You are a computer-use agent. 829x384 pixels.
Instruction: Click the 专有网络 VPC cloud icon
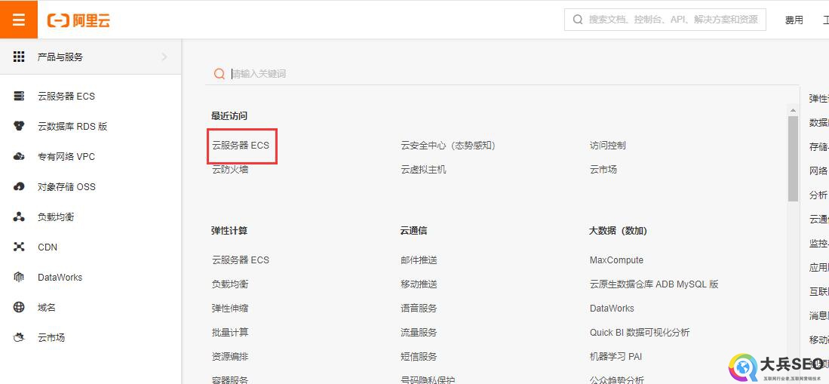tap(19, 157)
